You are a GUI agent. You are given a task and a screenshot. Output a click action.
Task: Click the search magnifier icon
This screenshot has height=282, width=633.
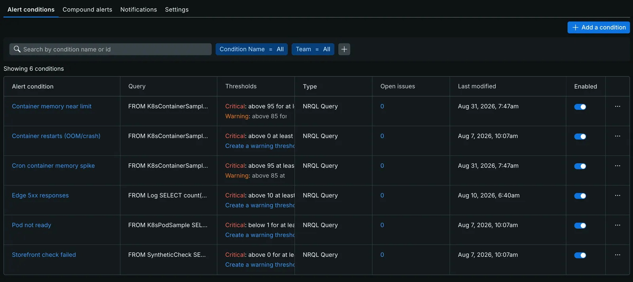coord(17,49)
